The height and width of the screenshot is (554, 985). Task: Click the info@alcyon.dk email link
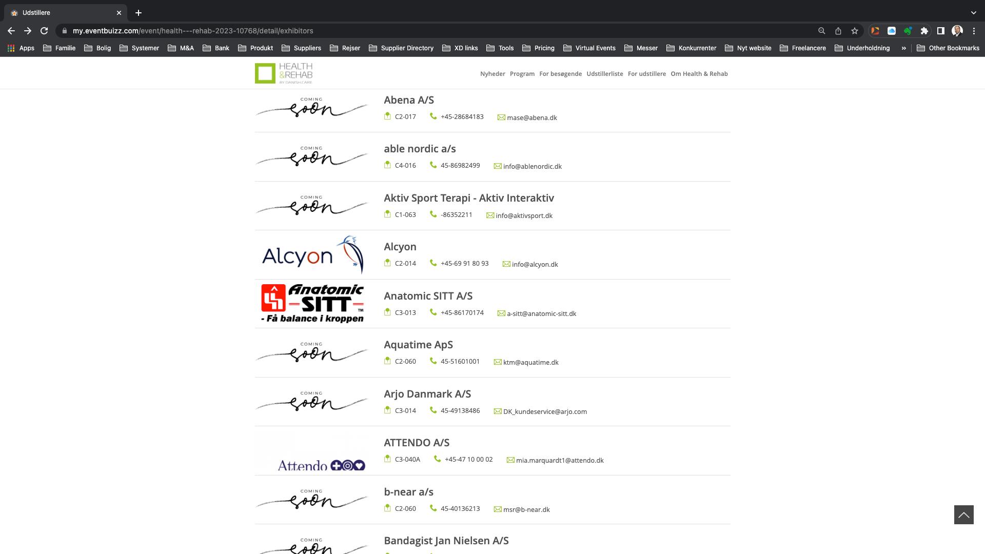click(535, 264)
